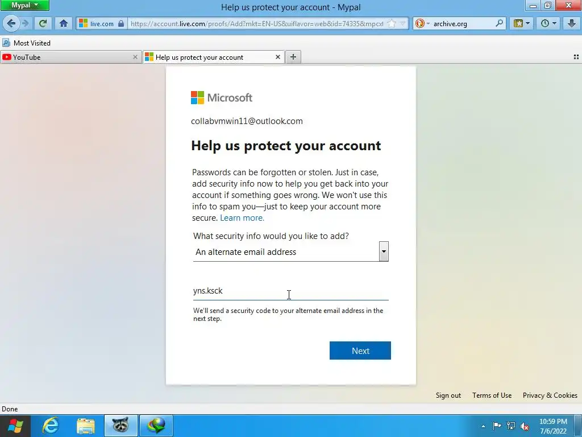This screenshot has width=582, height=437.
Task: Open the downloads arrow button
Action: tap(572, 23)
